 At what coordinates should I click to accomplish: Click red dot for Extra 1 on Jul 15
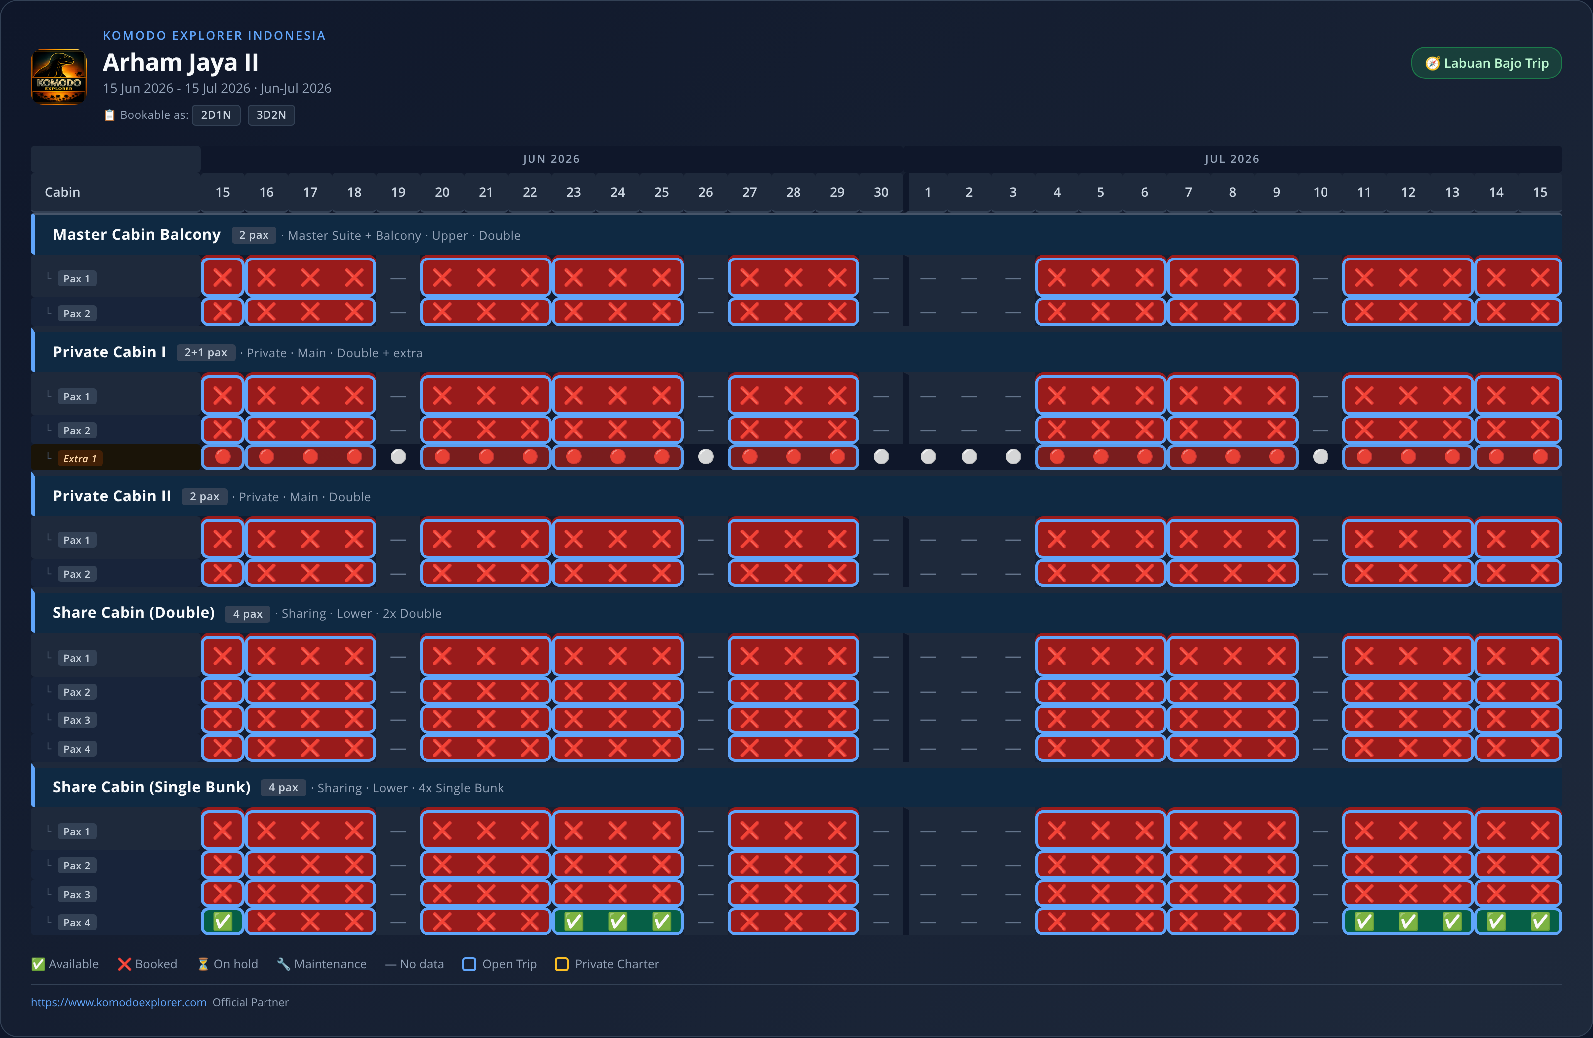coord(1540,457)
